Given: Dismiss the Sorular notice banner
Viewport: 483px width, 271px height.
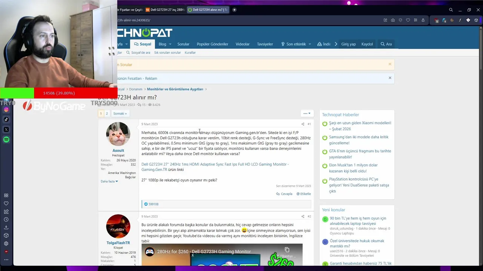Looking at the screenshot, I should click(x=390, y=64).
